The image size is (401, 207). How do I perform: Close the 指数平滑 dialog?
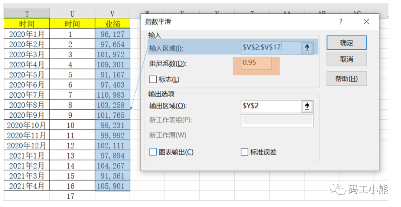click(x=366, y=22)
